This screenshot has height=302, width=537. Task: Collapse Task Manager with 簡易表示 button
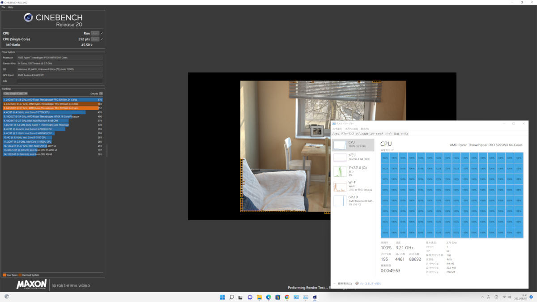(x=342, y=283)
